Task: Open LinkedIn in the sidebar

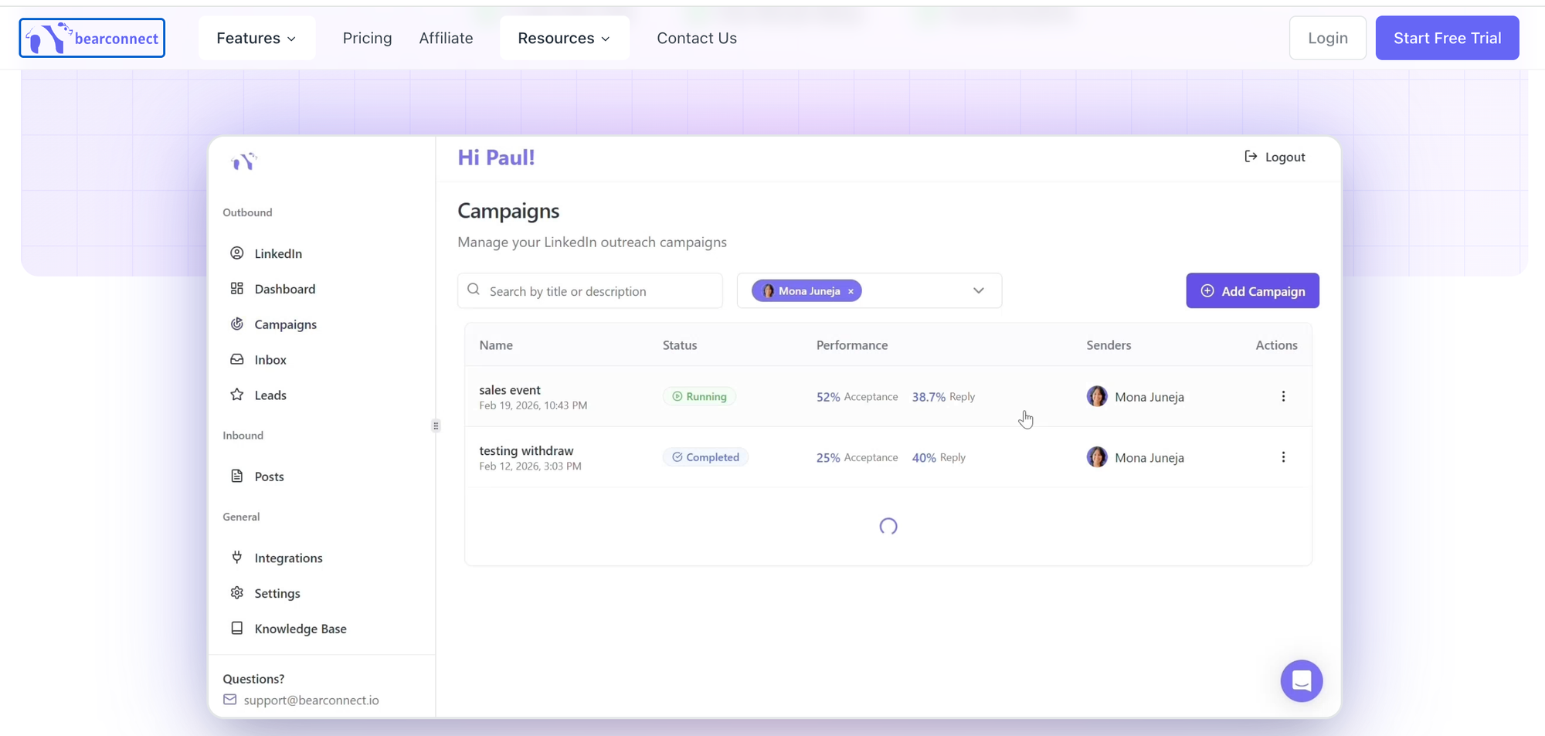Action: [277, 253]
